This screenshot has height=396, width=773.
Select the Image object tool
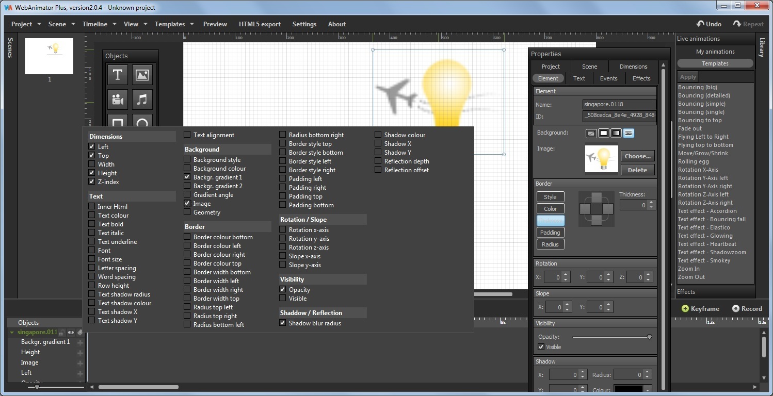pyautogui.click(x=142, y=75)
